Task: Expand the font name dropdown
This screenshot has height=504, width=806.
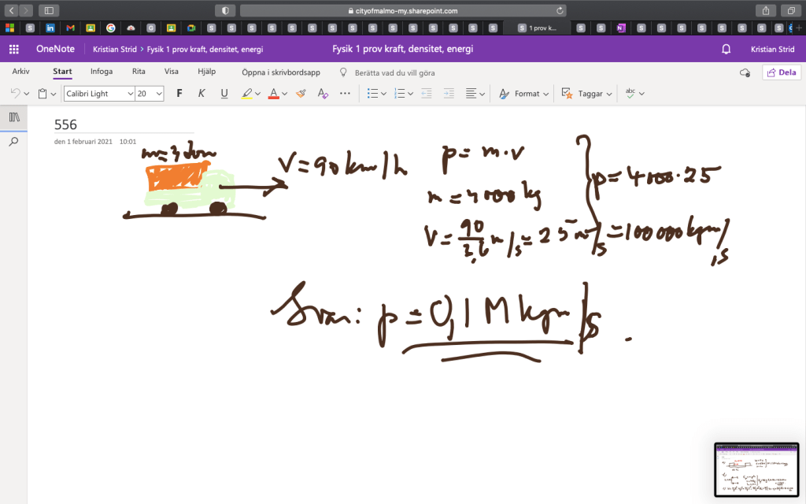Action: (131, 93)
